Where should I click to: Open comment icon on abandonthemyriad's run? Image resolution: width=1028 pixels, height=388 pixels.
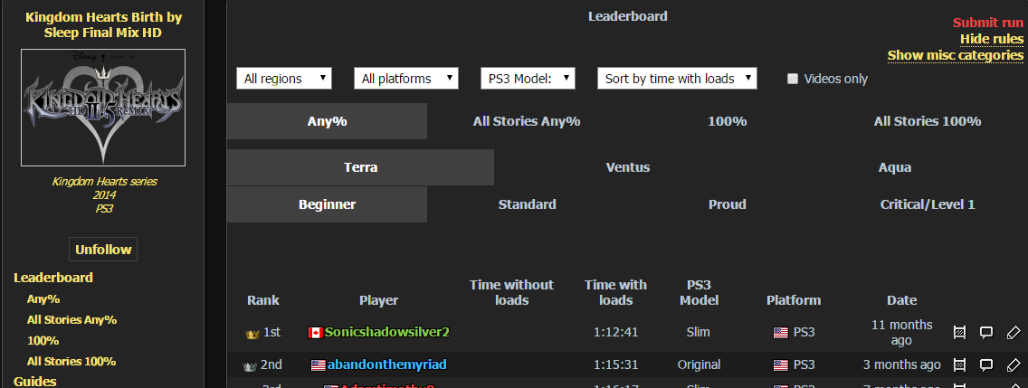(x=986, y=364)
